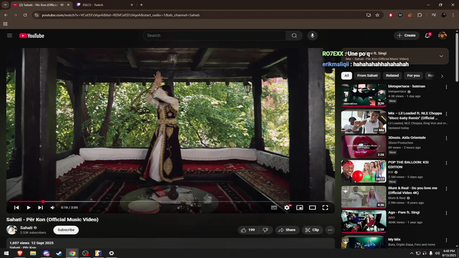
Task: Open Ago - Pare ft. Singi video title
Action: click(x=404, y=212)
